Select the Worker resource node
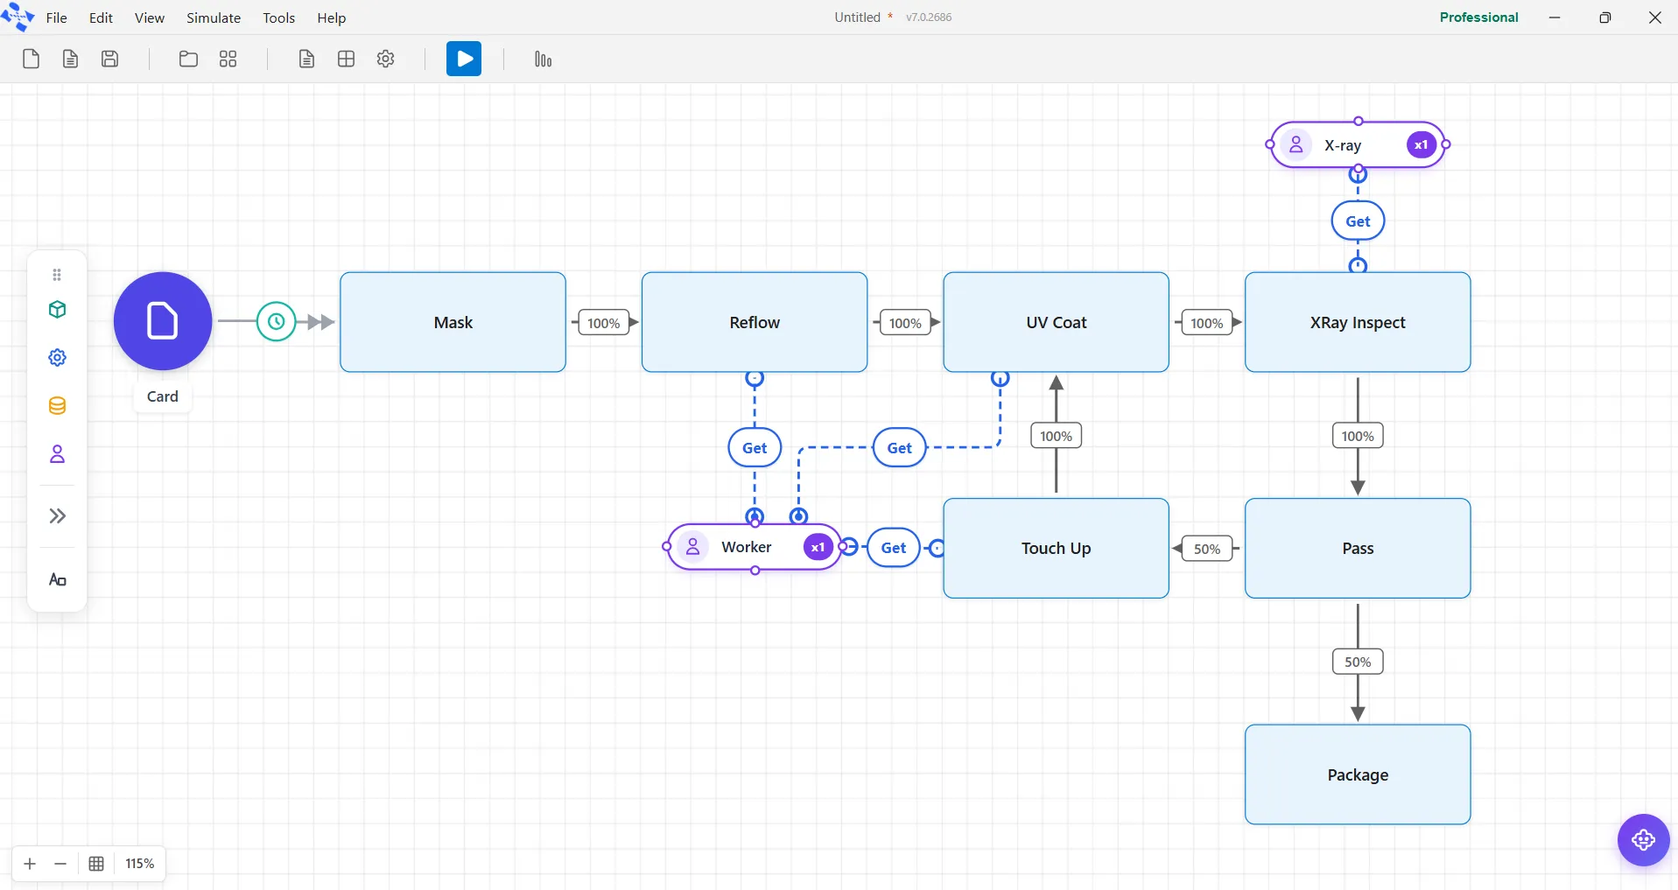Screen dimensions: 1678x890 click(755, 547)
